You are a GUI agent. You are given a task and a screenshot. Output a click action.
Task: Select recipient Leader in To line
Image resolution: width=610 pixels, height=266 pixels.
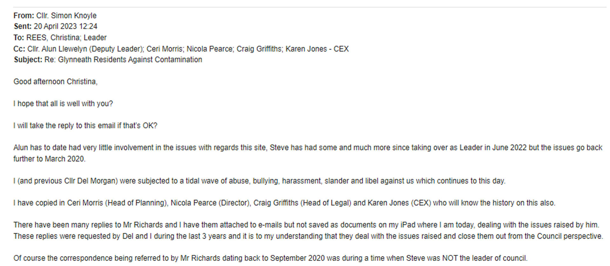pyautogui.click(x=95, y=38)
